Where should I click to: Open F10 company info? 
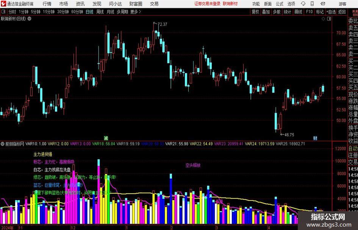(309, 12)
